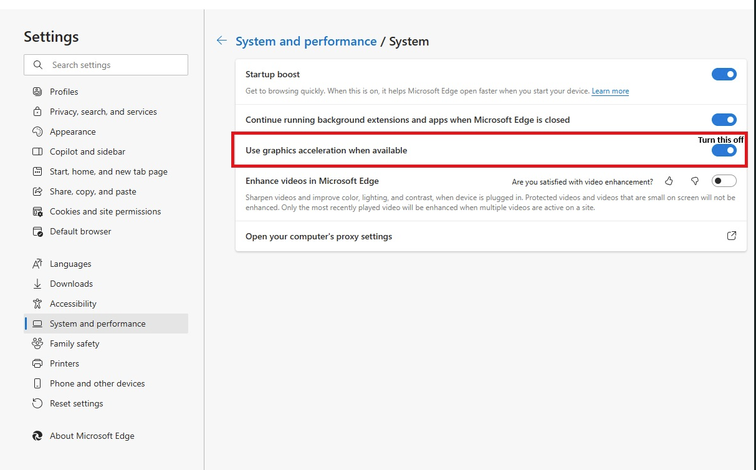Screen dimensions: 756x470
Task: Click the System and performance breadcrumb link
Action: pos(306,42)
